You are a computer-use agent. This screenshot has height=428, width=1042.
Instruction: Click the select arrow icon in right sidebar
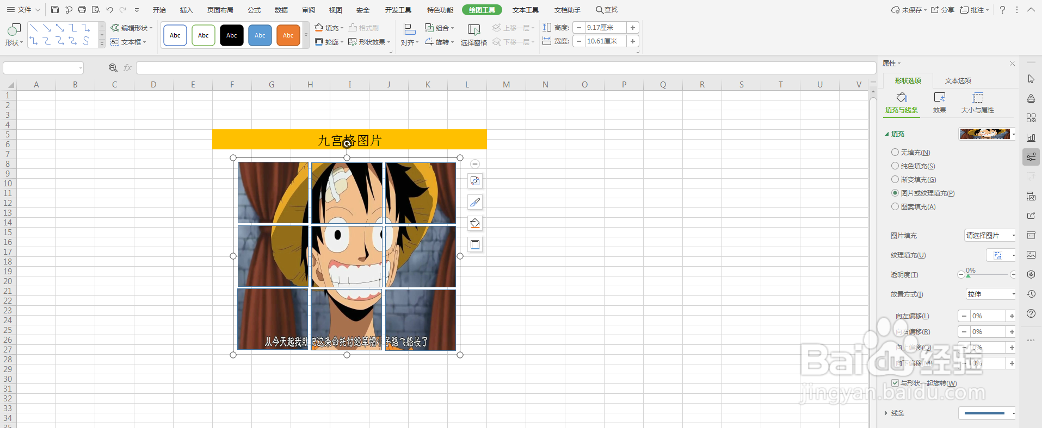1031,79
